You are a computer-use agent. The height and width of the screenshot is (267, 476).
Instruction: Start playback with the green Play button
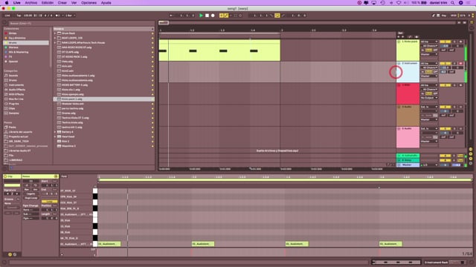coord(201,16)
